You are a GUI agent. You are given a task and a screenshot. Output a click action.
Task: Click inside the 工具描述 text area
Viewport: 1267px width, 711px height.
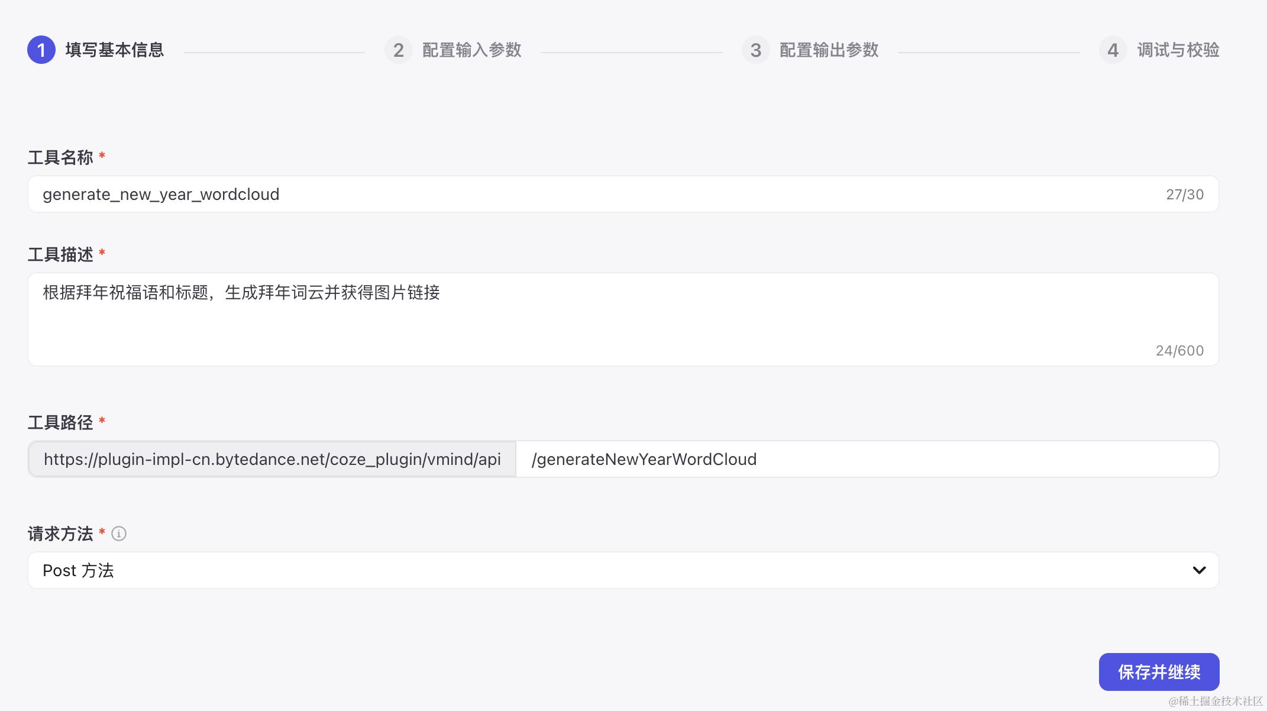point(592,319)
